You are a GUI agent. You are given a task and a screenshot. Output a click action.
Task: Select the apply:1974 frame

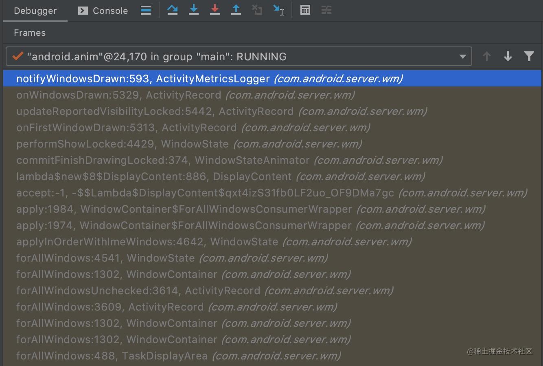[x=272, y=225]
